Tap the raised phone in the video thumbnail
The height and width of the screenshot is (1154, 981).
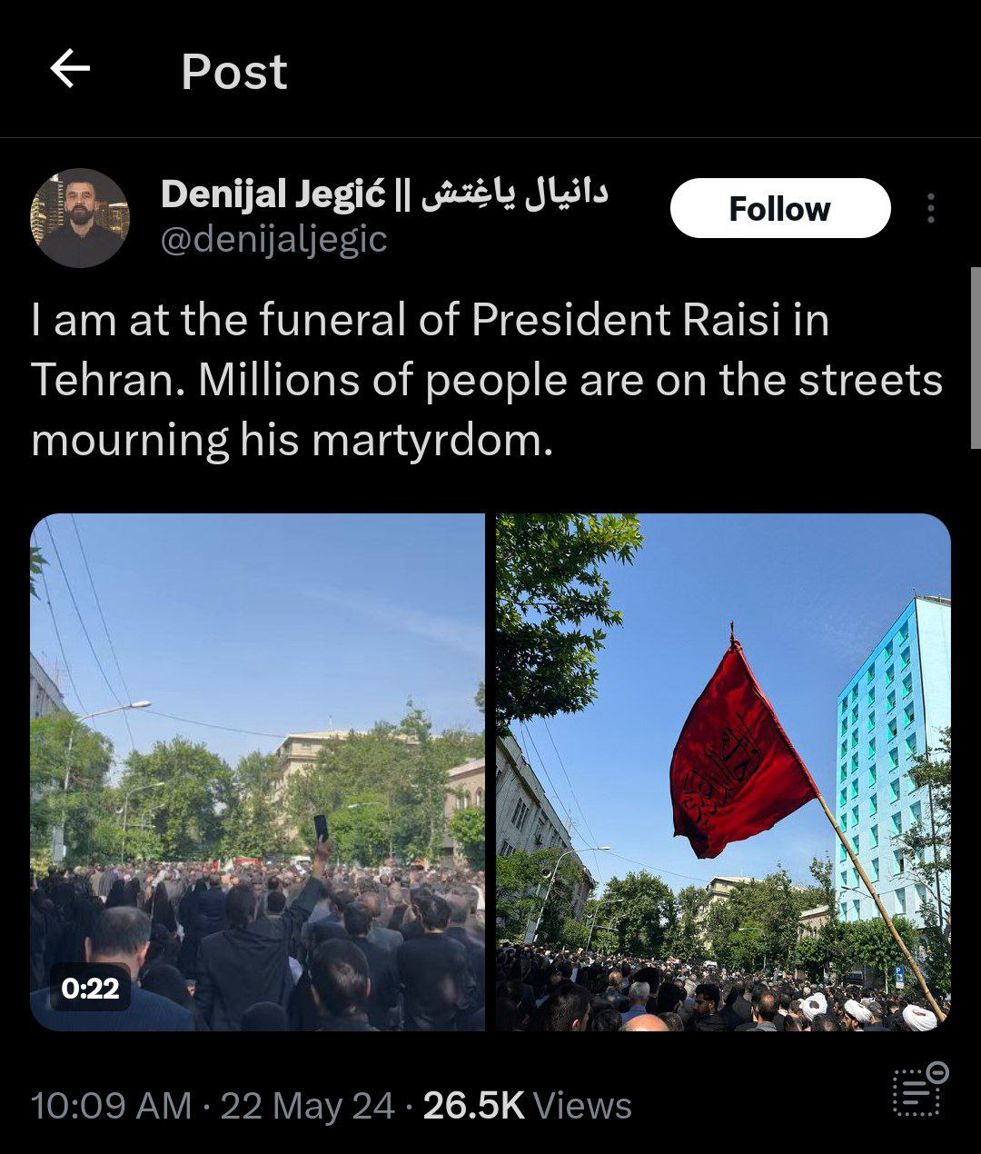click(320, 827)
